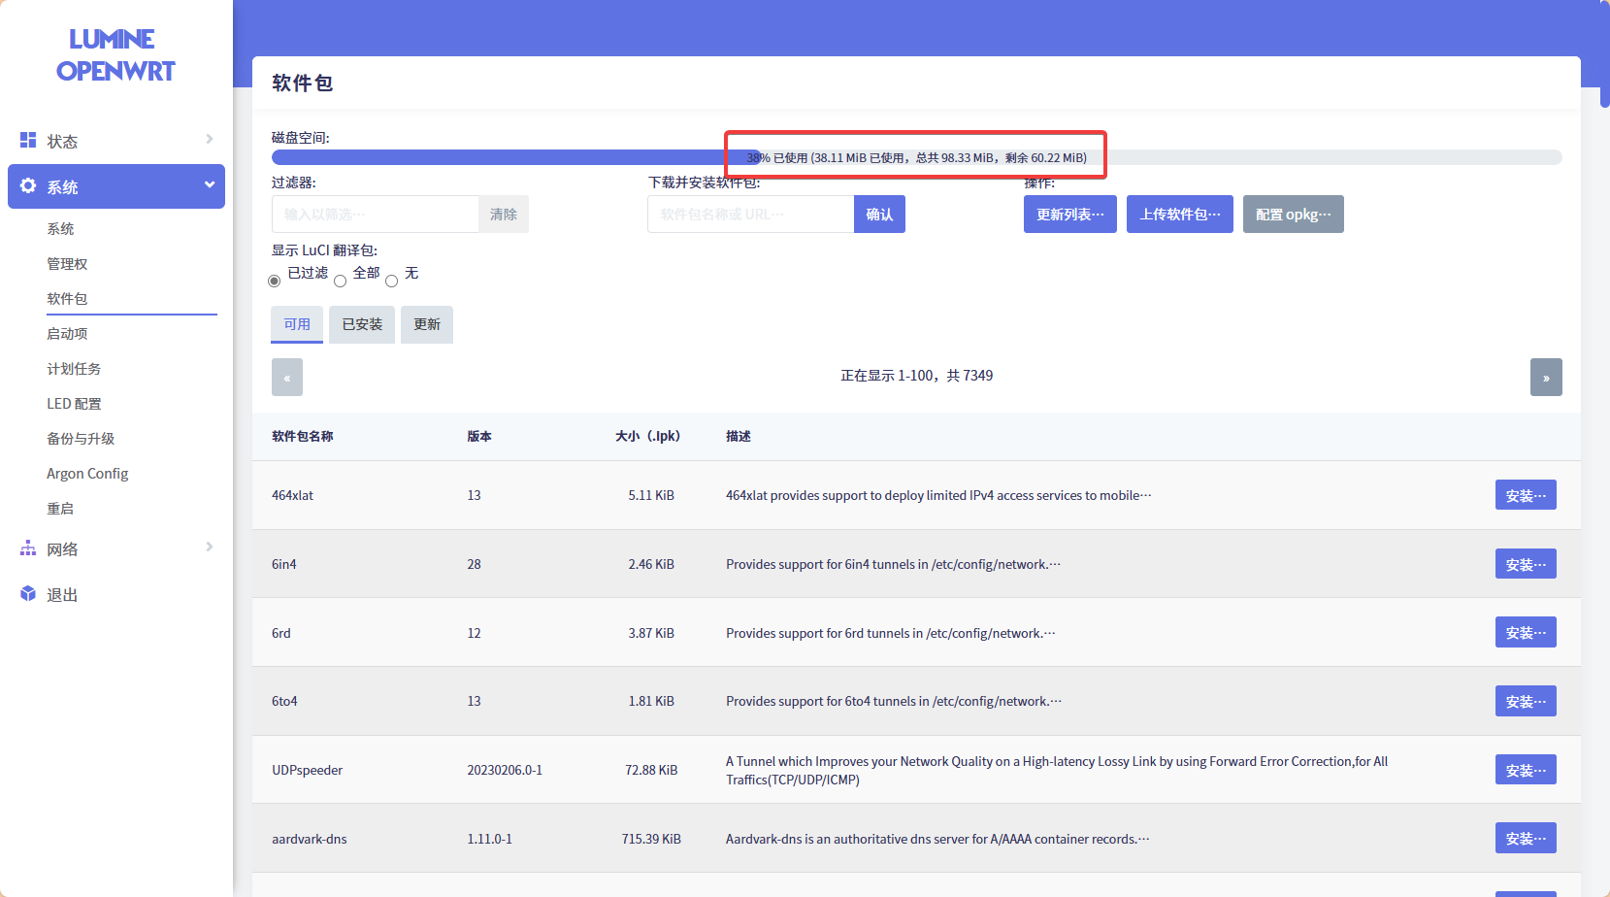Click the System gear icon

click(x=28, y=185)
